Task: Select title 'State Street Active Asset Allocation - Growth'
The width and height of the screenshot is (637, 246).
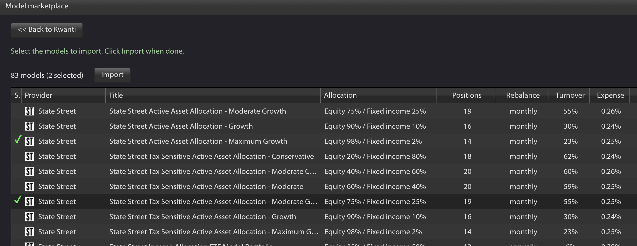Action: coord(181,126)
